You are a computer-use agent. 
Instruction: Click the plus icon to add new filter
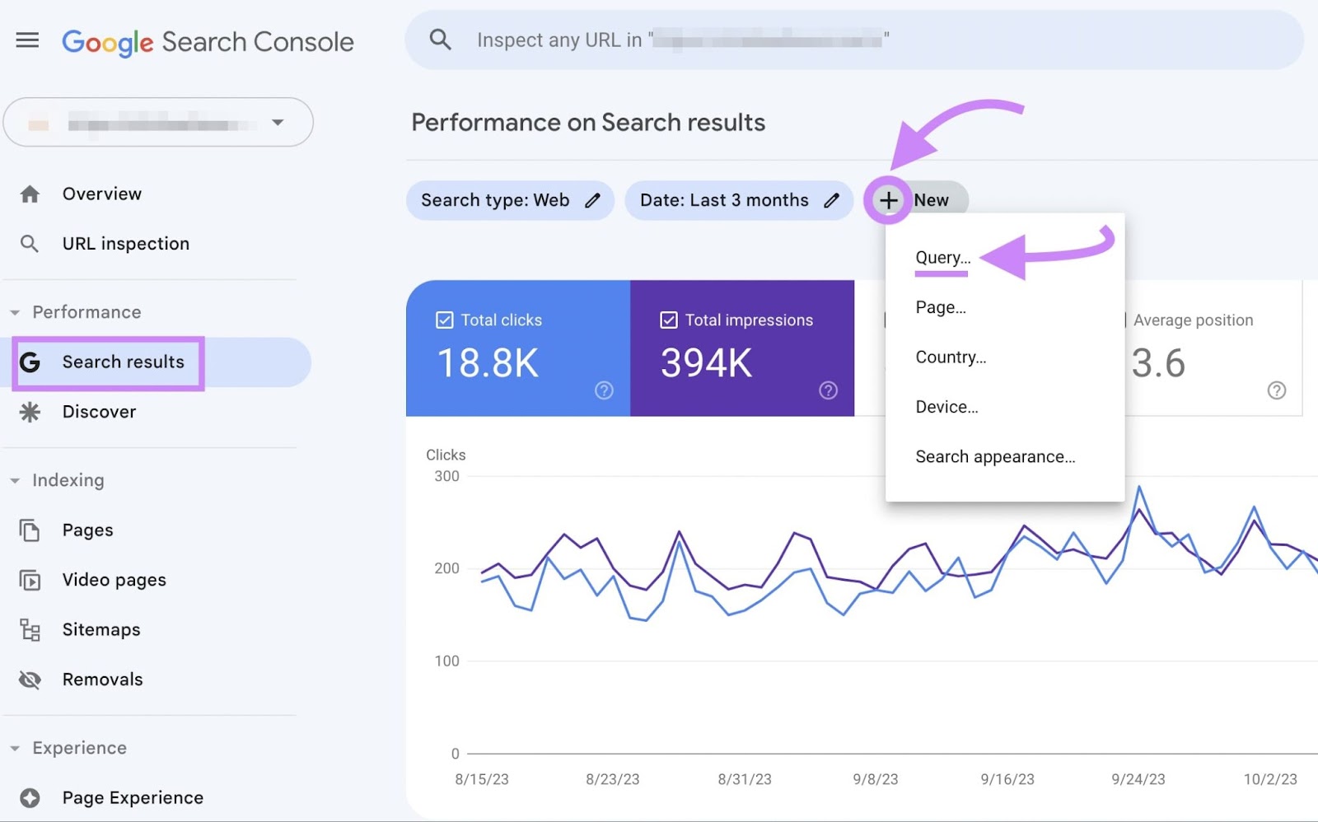[x=888, y=200]
